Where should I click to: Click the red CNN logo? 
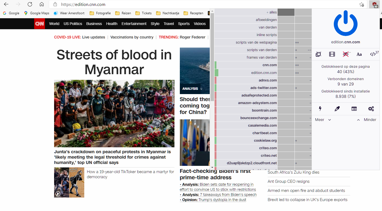40,24
